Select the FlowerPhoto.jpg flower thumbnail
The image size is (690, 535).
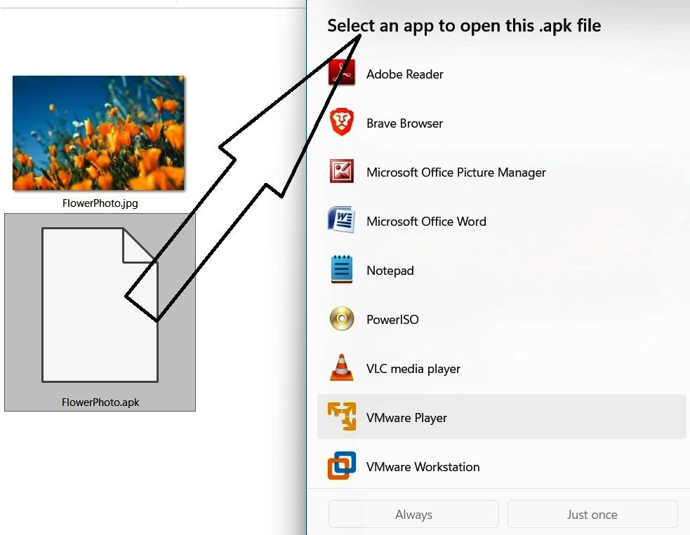98,133
